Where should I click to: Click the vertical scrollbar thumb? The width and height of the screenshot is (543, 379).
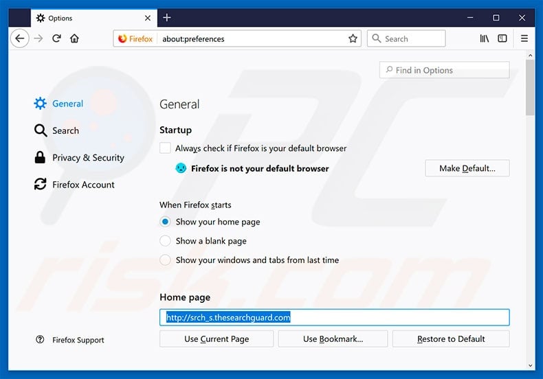(530, 87)
